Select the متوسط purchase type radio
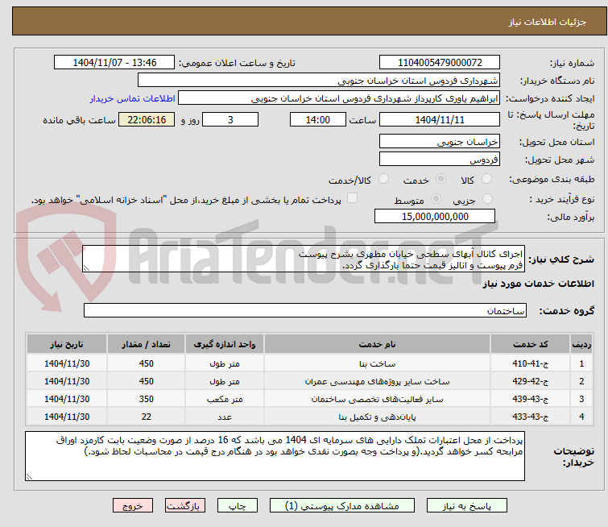 coord(436,199)
